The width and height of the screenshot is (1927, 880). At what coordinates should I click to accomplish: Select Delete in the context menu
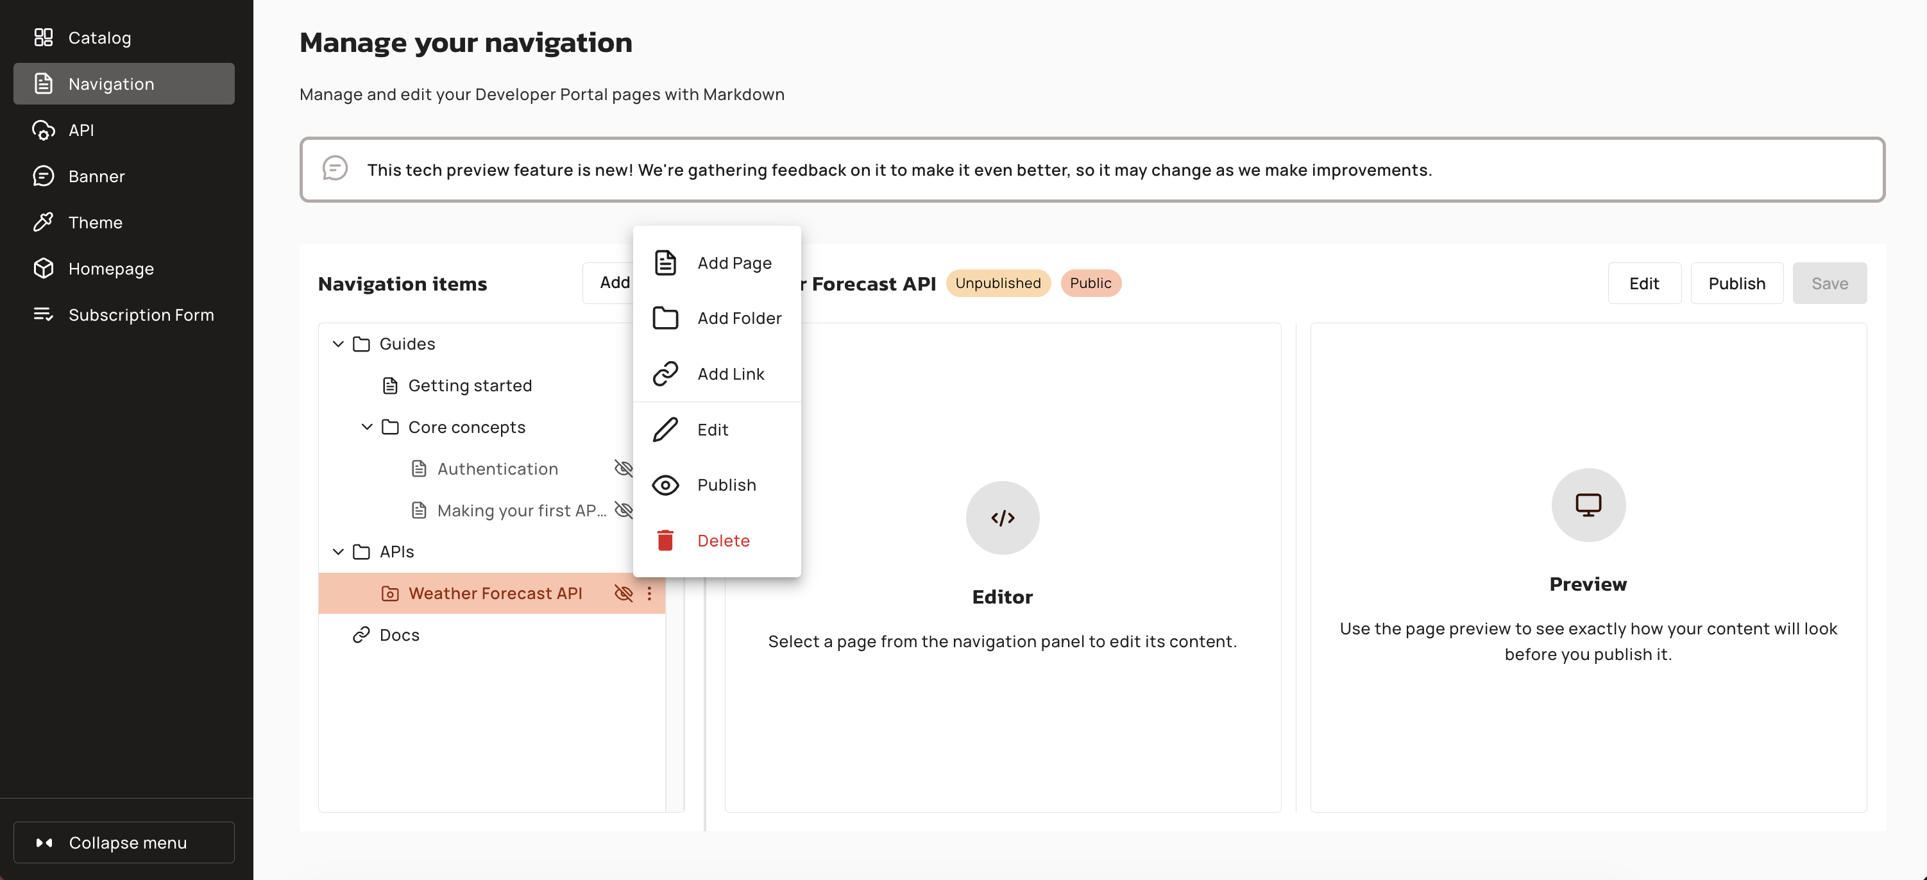coord(722,541)
